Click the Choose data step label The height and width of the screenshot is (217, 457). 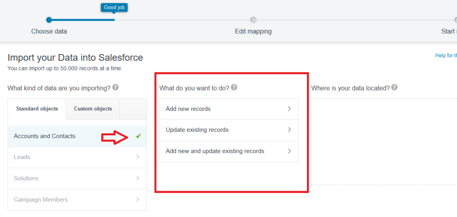[x=49, y=31]
